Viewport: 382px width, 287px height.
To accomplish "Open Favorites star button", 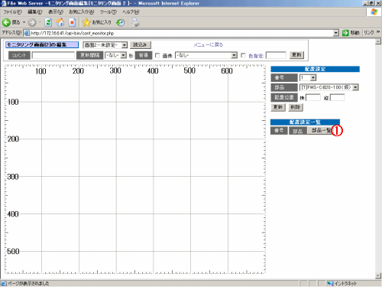I will [x=97, y=22].
